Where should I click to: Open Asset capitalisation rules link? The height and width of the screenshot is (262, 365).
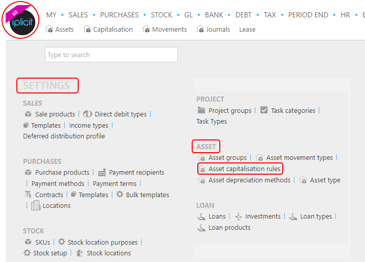(244, 169)
